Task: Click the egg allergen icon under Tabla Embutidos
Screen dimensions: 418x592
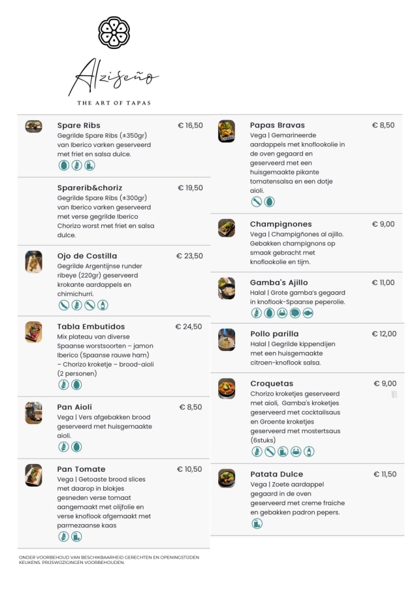Action: point(76,385)
